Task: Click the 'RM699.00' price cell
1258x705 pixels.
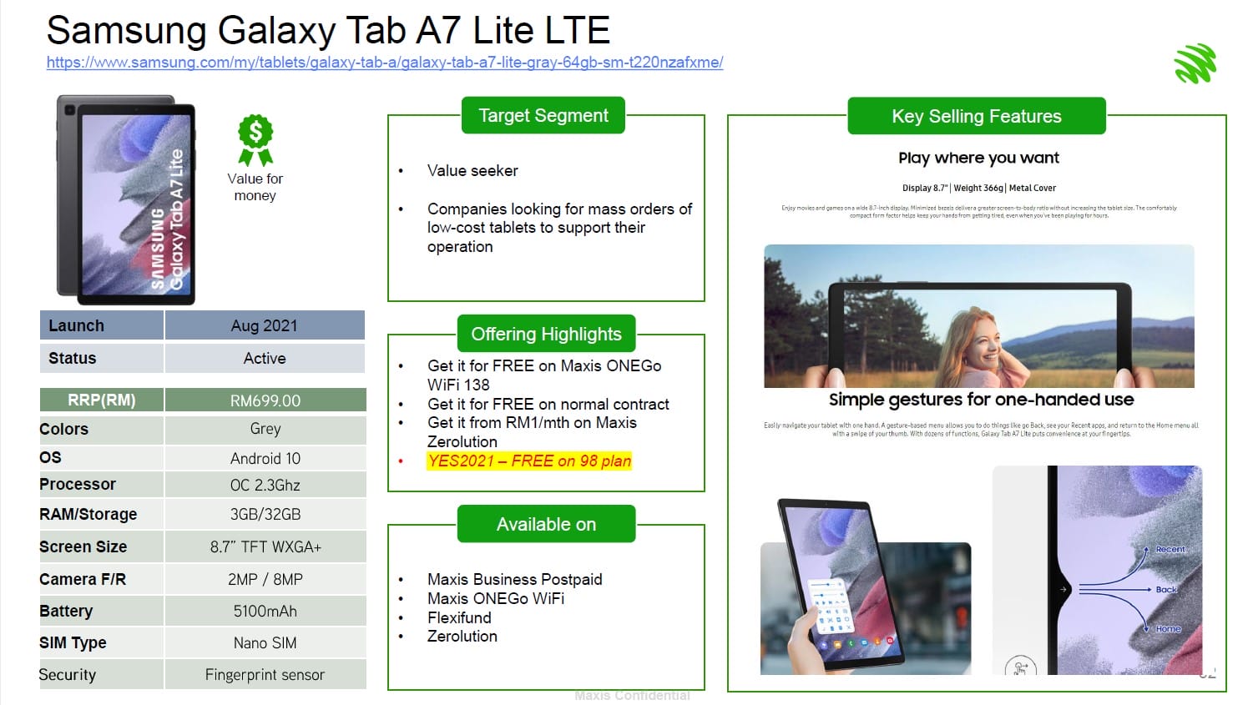Action: click(265, 400)
